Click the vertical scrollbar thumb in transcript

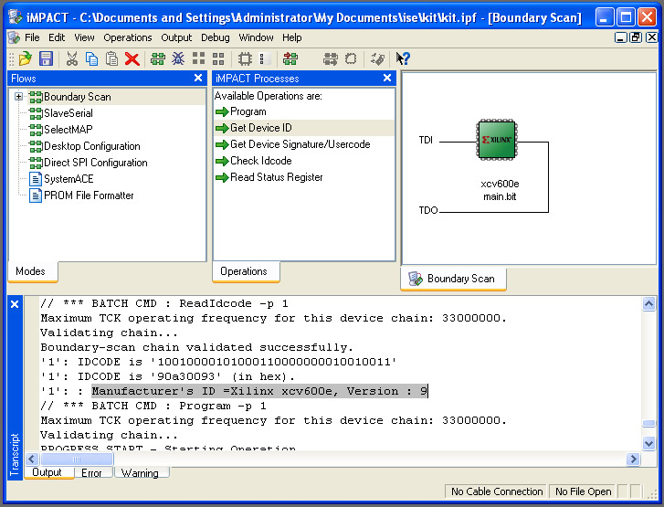648,423
